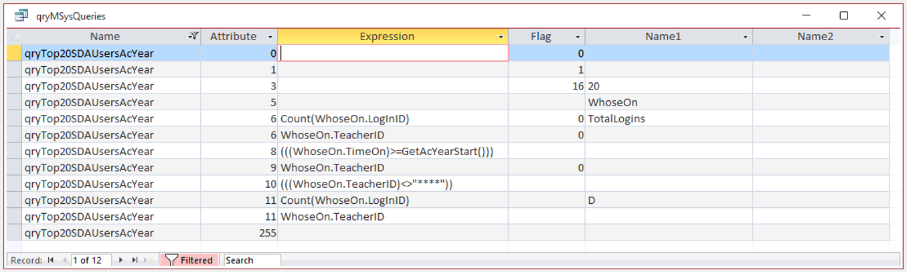907x272 pixels.
Task: Click the Name1 cell containing WhoseOn
Action: tap(669, 102)
